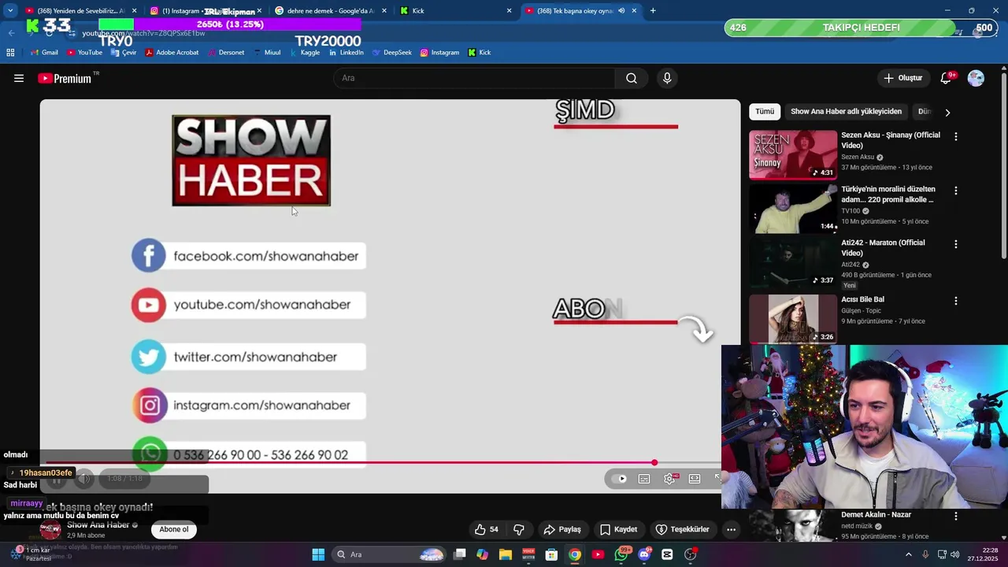
Task: Open Türkiye'nin moralini düzelten adam video title
Action: (888, 195)
